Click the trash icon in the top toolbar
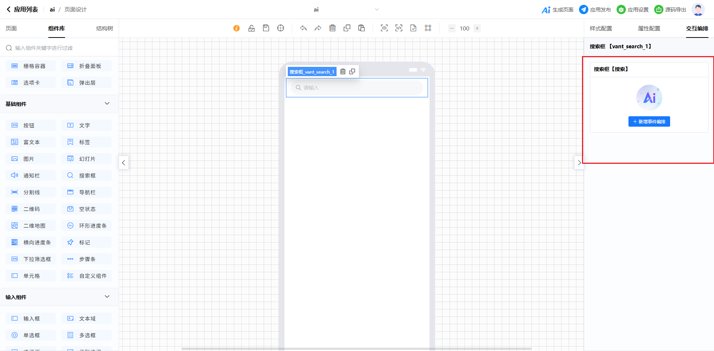714x351 pixels. [x=332, y=28]
